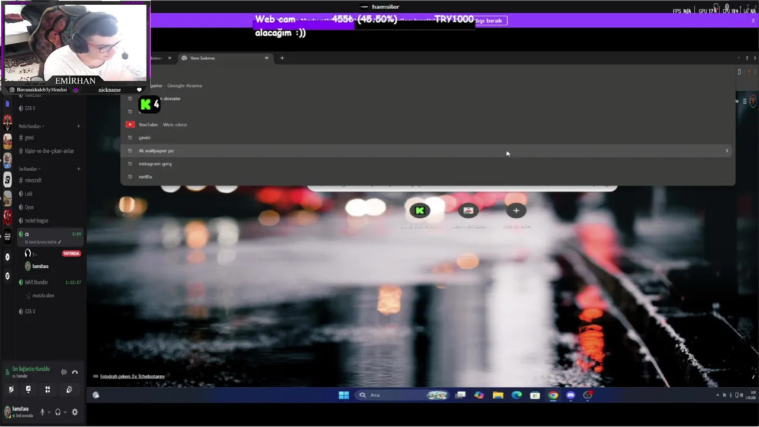Open Discord user settings gear

(75, 412)
